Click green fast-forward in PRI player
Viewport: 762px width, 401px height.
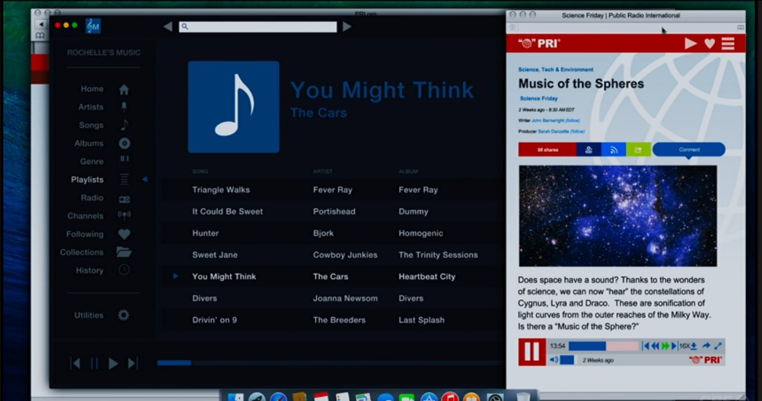[665, 346]
